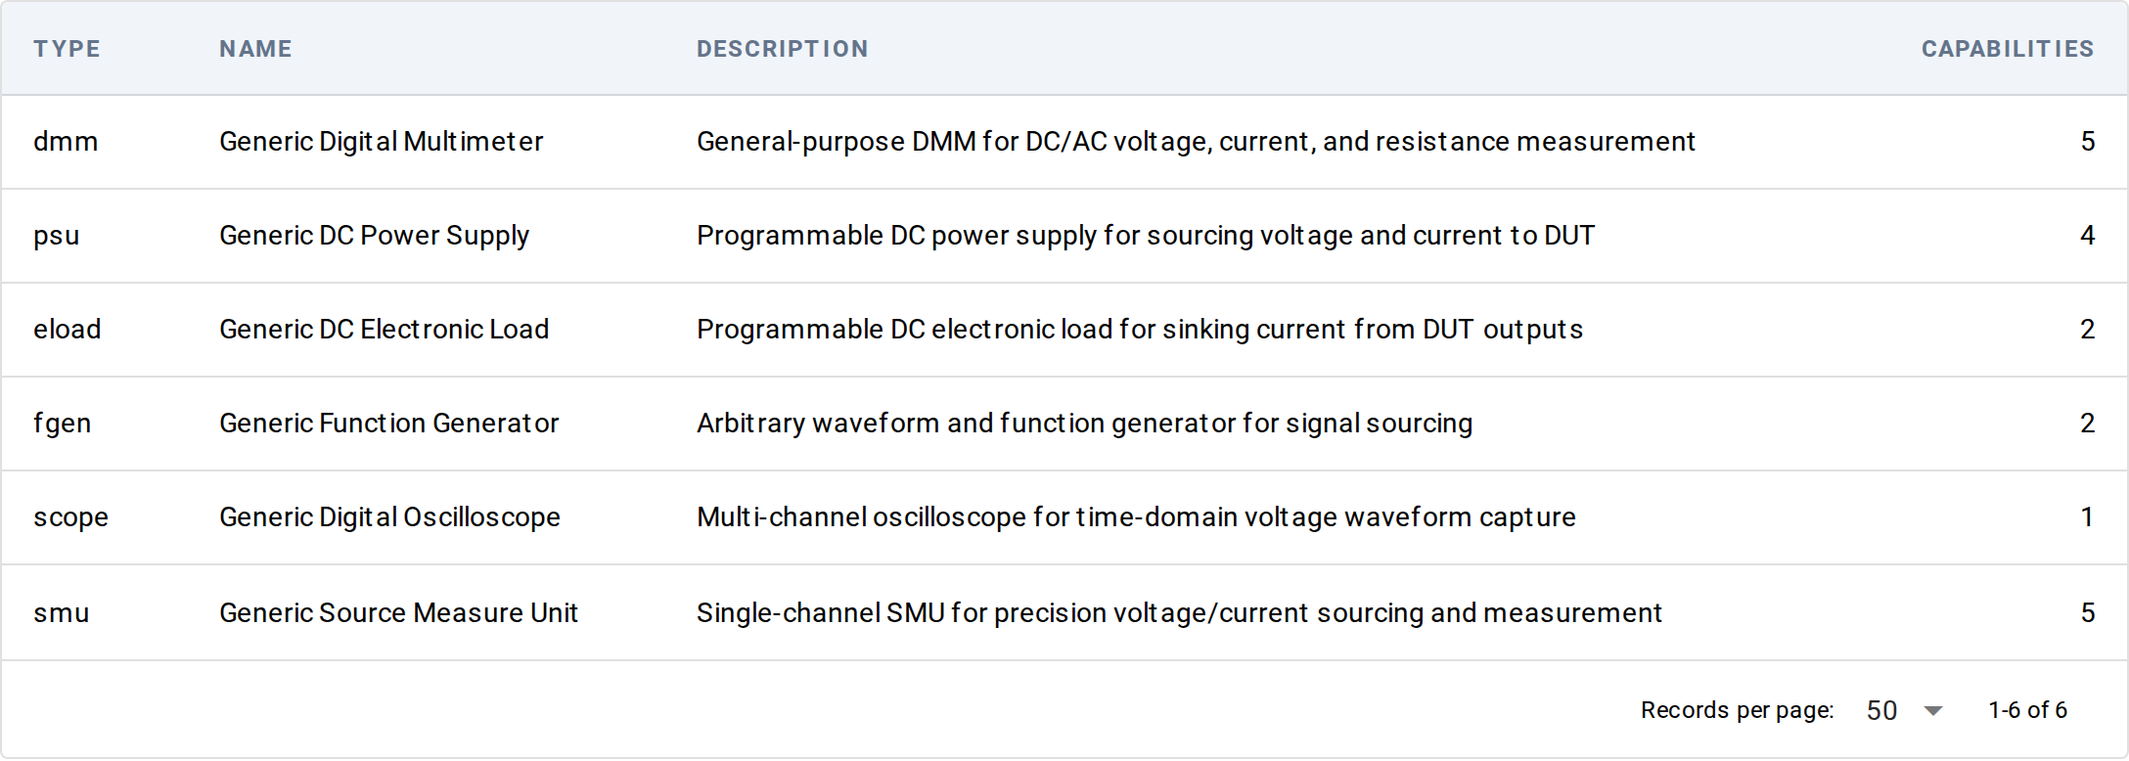The height and width of the screenshot is (761, 2129).
Task: Select the smu row
Action: (x=1064, y=612)
